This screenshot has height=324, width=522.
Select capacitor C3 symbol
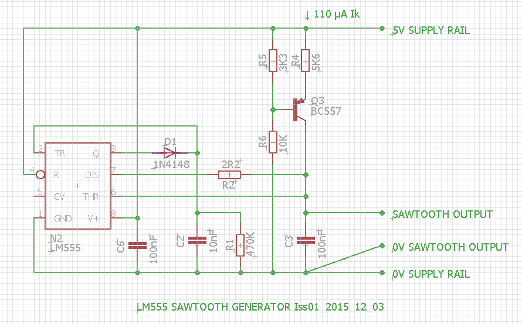pyautogui.click(x=305, y=240)
